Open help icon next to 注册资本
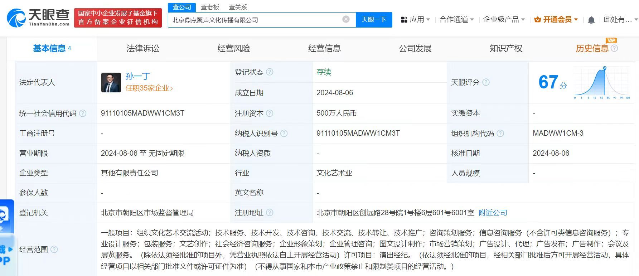Screen dimensions: 639x276 [270, 113]
